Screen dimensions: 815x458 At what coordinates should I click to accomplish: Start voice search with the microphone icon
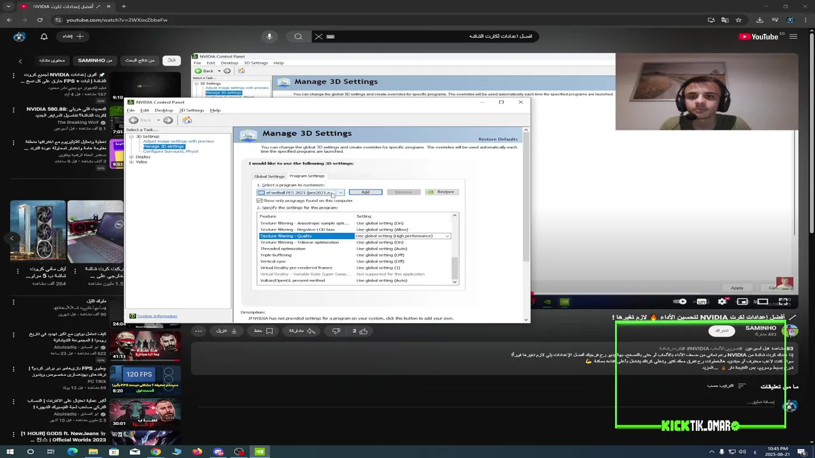(x=269, y=36)
